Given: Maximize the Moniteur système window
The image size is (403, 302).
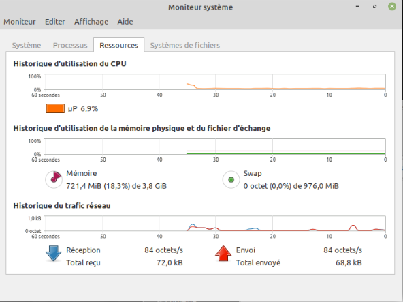Looking at the screenshot, I should [x=374, y=7].
